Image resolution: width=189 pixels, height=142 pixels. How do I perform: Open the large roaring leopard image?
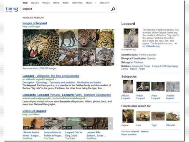point(41,47)
